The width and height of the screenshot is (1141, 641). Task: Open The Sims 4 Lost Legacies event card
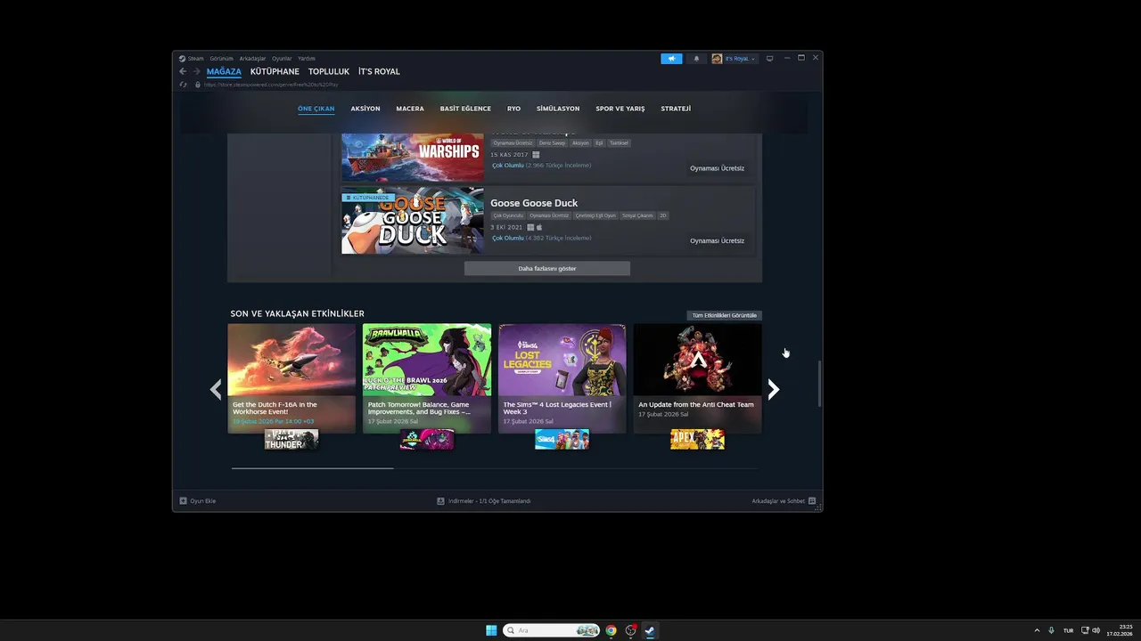pyautogui.click(x=562, y=378)
